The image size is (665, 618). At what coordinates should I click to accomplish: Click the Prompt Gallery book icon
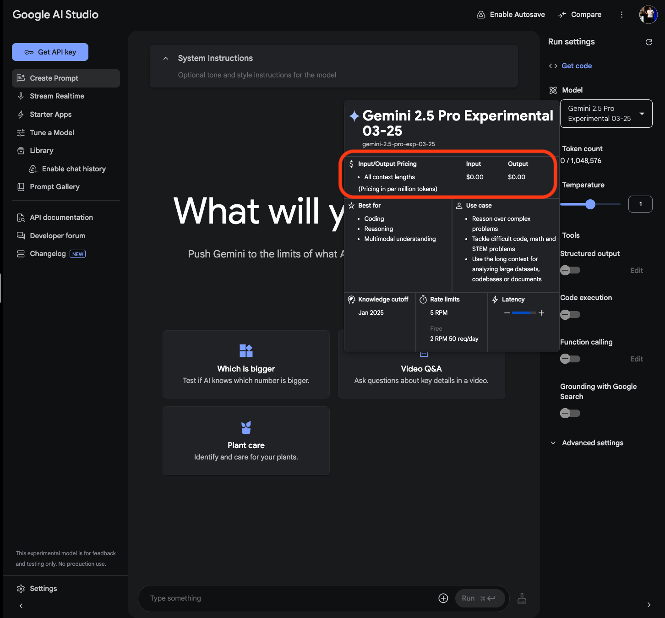pos(21,187)
